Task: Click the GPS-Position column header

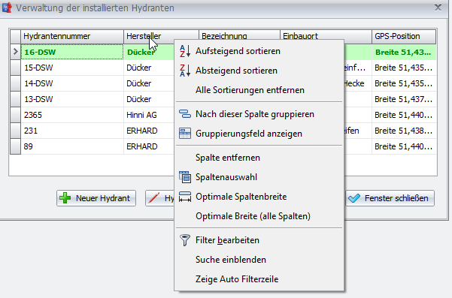Action: coord(404,37)
